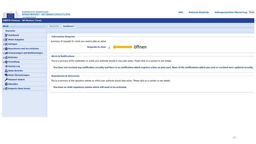
Task: Open the language dropdown at top right
Action: (x=251, y=12)
